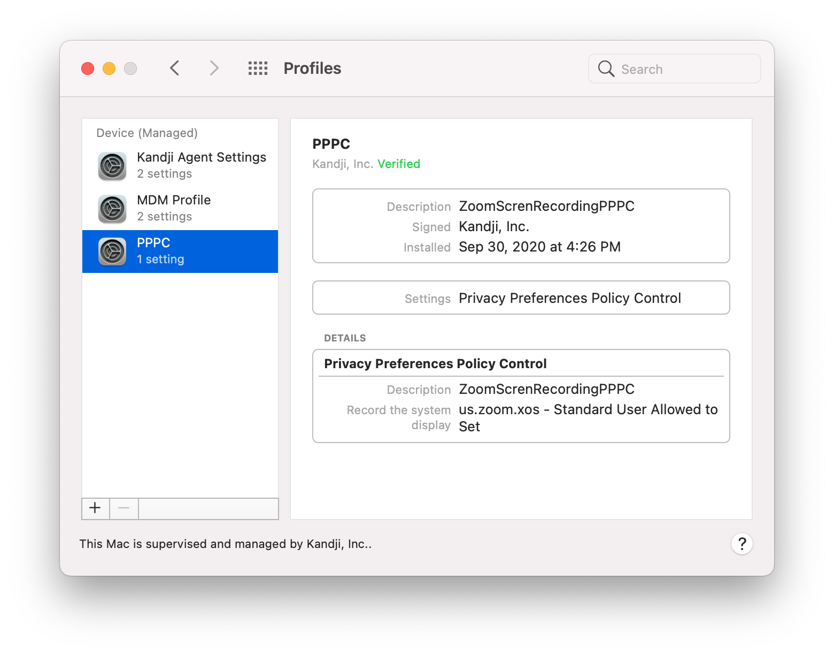Click the MDM Profile gear icon
The width and height of the screenshot is (834, 655).
[x=112, y=208]
